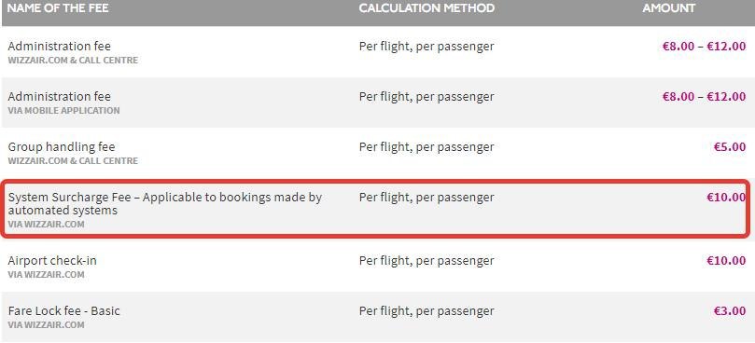Click the €10.00 Airport check-in amount
The height and width of the screenshot is (343, 755).
pyautogui.click(x=726, y=261)
